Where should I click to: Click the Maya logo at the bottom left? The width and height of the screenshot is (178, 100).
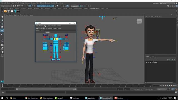point(2,82)
